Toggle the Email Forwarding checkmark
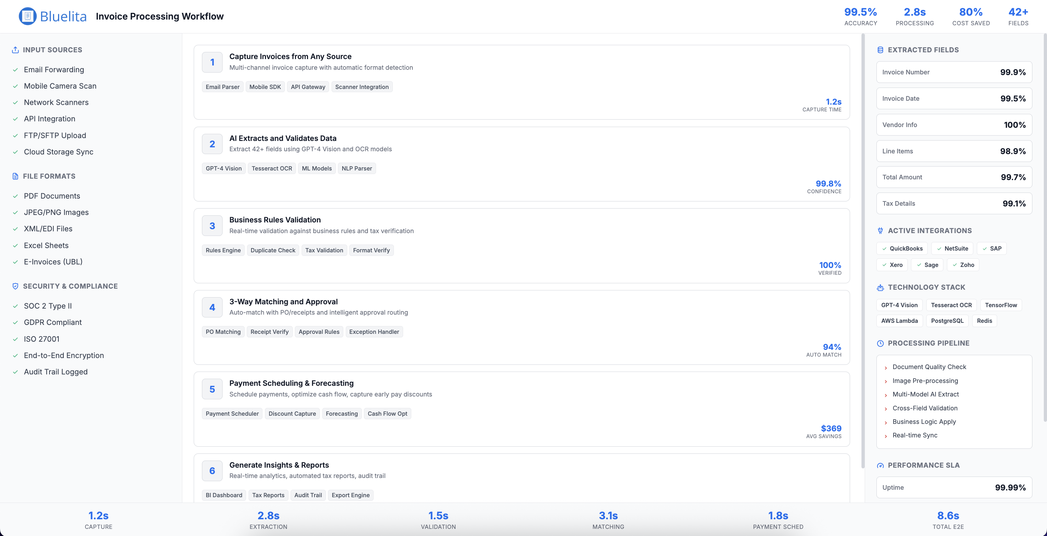This screenshot has width=1047, height=536. 15,70
